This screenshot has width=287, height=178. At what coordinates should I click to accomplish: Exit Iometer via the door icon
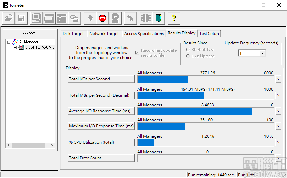pos(159,18)
